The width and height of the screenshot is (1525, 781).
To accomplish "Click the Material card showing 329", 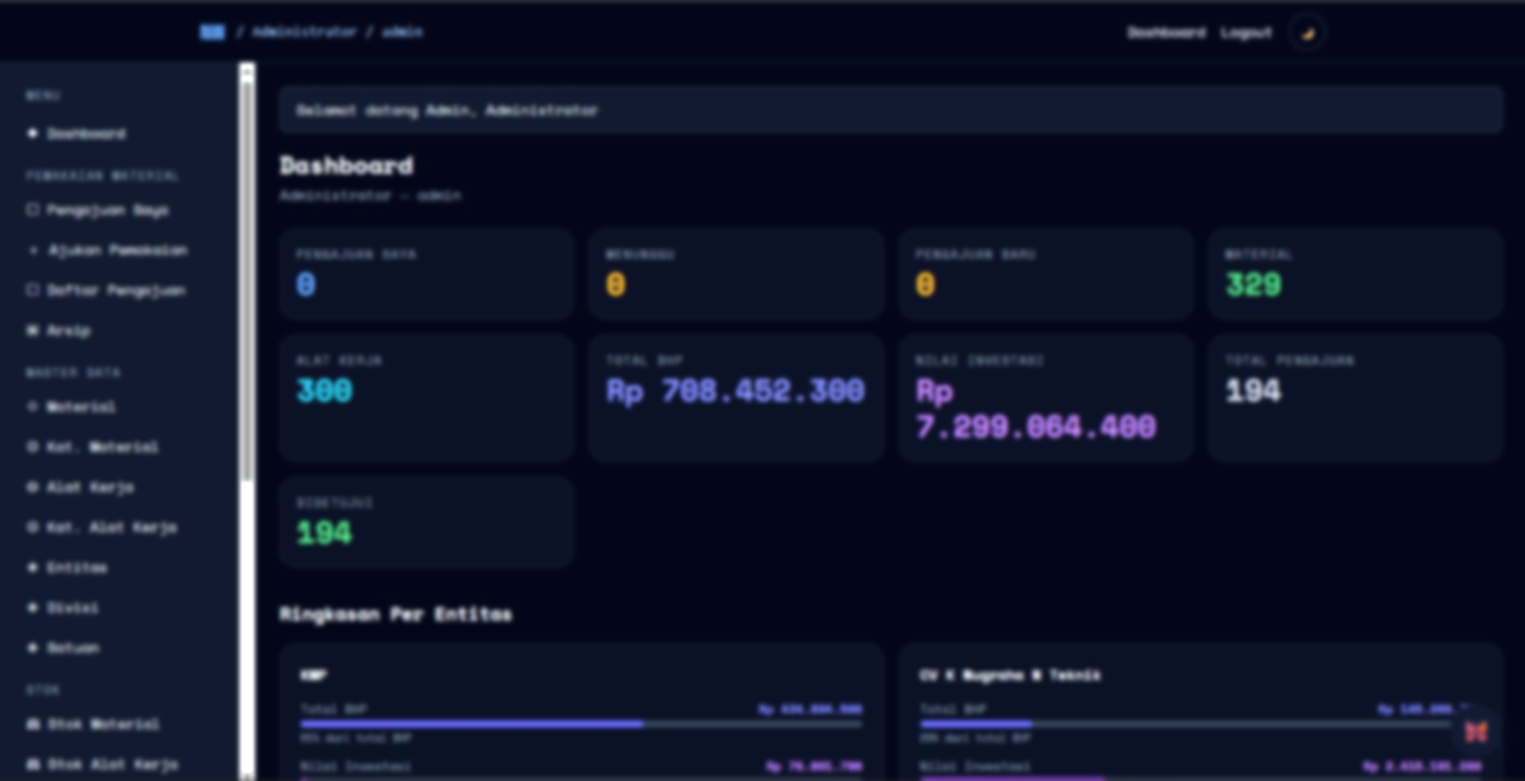I will [x=1355, y=273].
